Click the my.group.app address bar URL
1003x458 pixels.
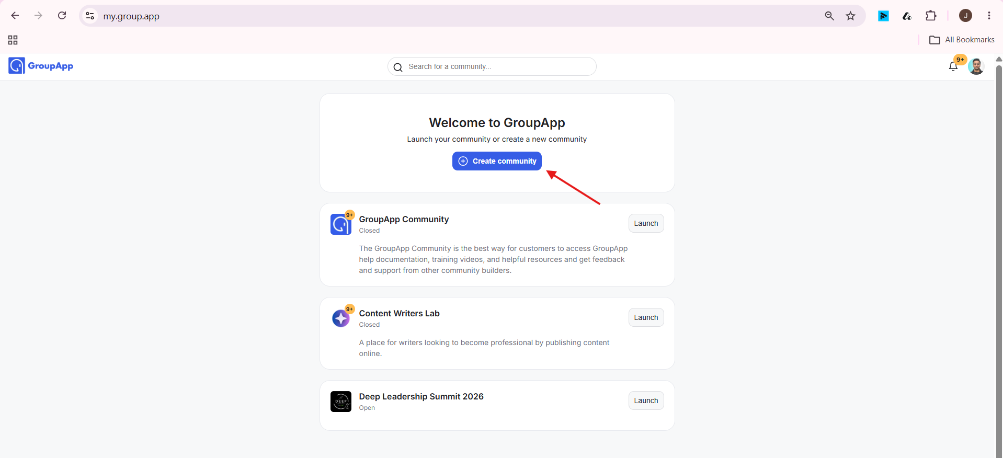pos(131,16)
